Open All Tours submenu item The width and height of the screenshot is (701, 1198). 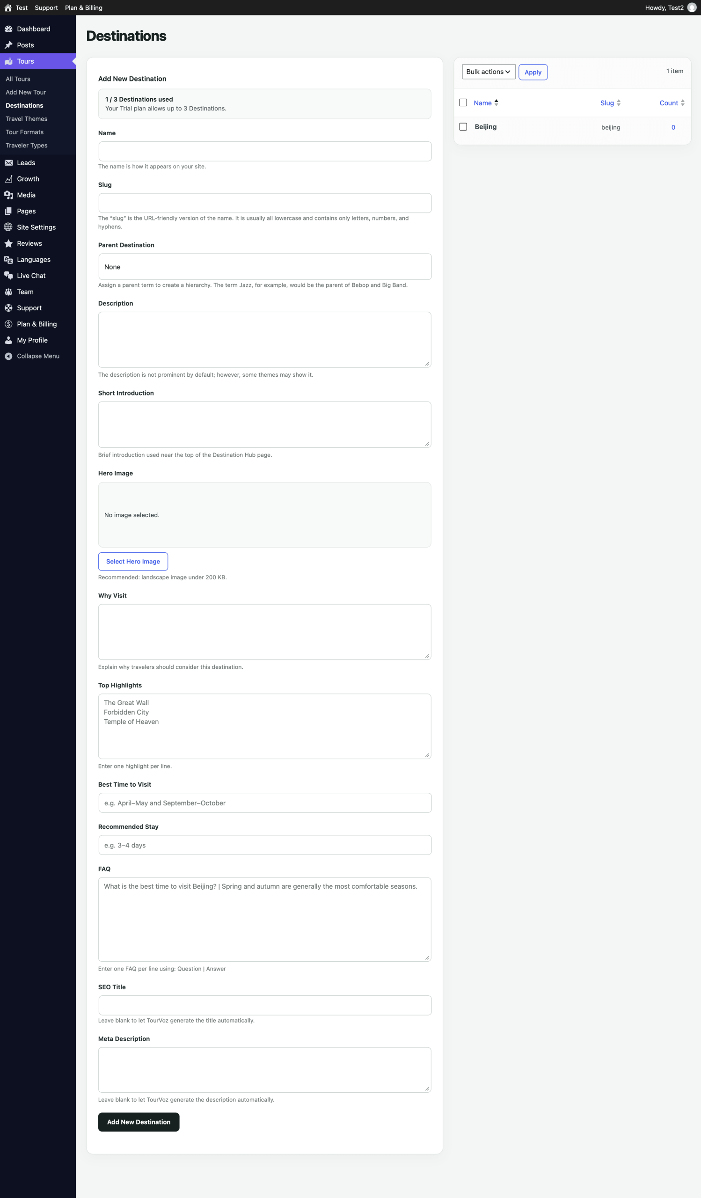coord(18,79)
